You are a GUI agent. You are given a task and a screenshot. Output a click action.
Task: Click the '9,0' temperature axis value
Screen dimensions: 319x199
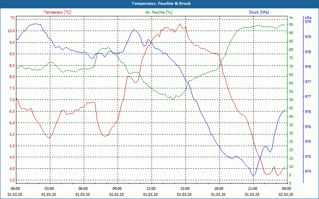pos(12,54)
